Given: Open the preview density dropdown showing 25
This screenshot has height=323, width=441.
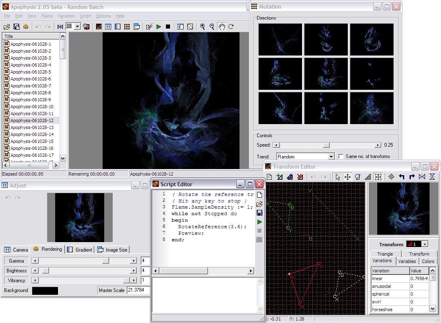Looking at the screenshot, I should (x=77, y=27).
